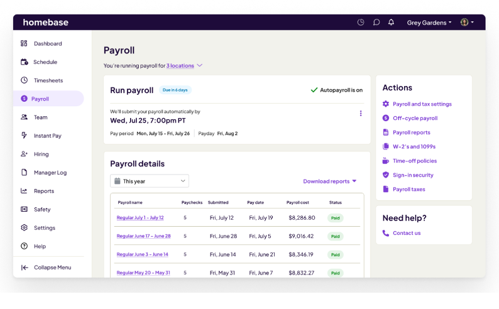Click the shield icon beside Sign-in security

pos(386,175)
